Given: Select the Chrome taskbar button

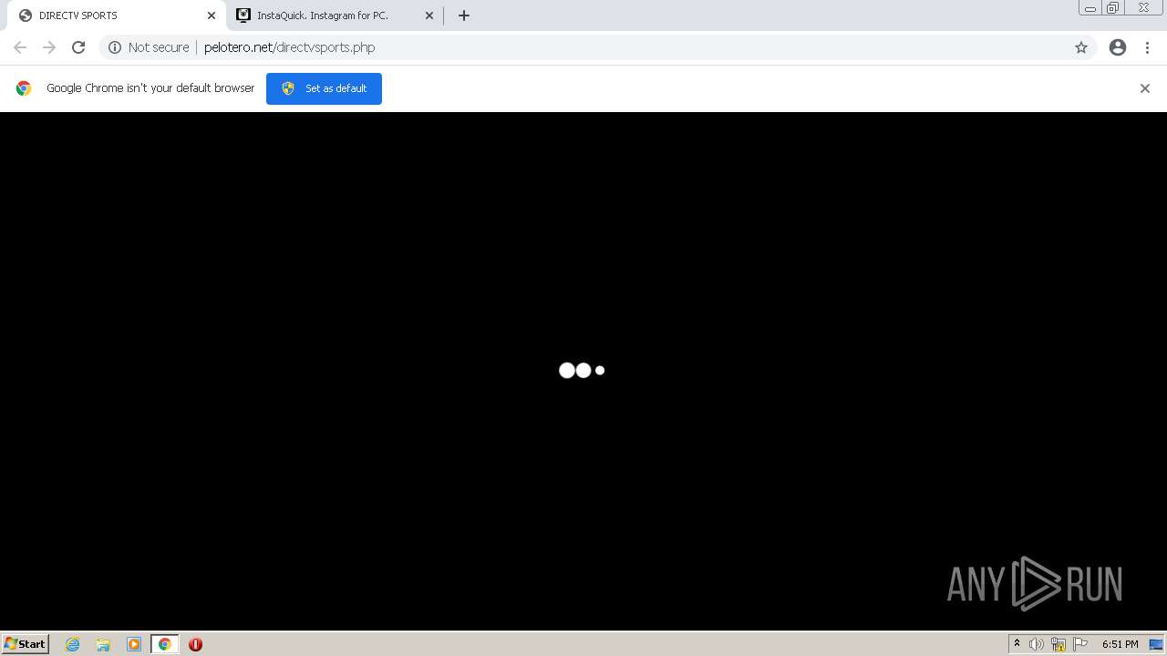Looking at the screenshot, I should coord(164,644).
